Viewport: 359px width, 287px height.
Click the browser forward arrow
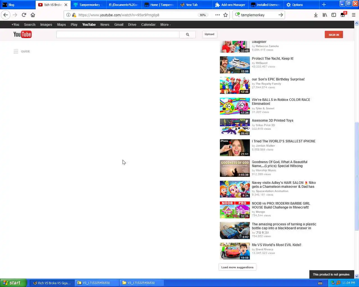(x=15, y=15)
